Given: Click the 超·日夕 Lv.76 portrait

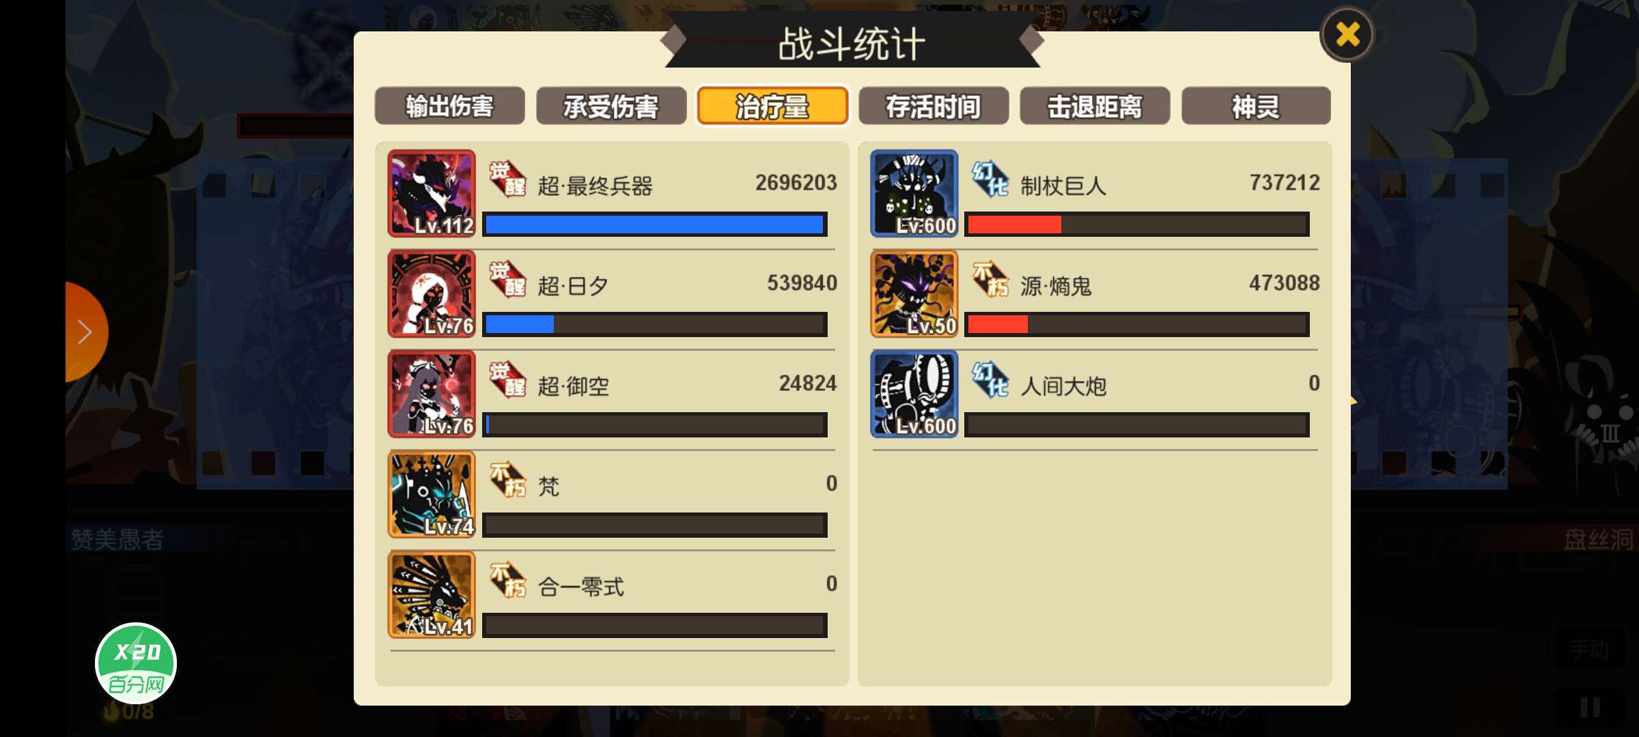Looking at the screenshot, I should (x=432, y=294).
